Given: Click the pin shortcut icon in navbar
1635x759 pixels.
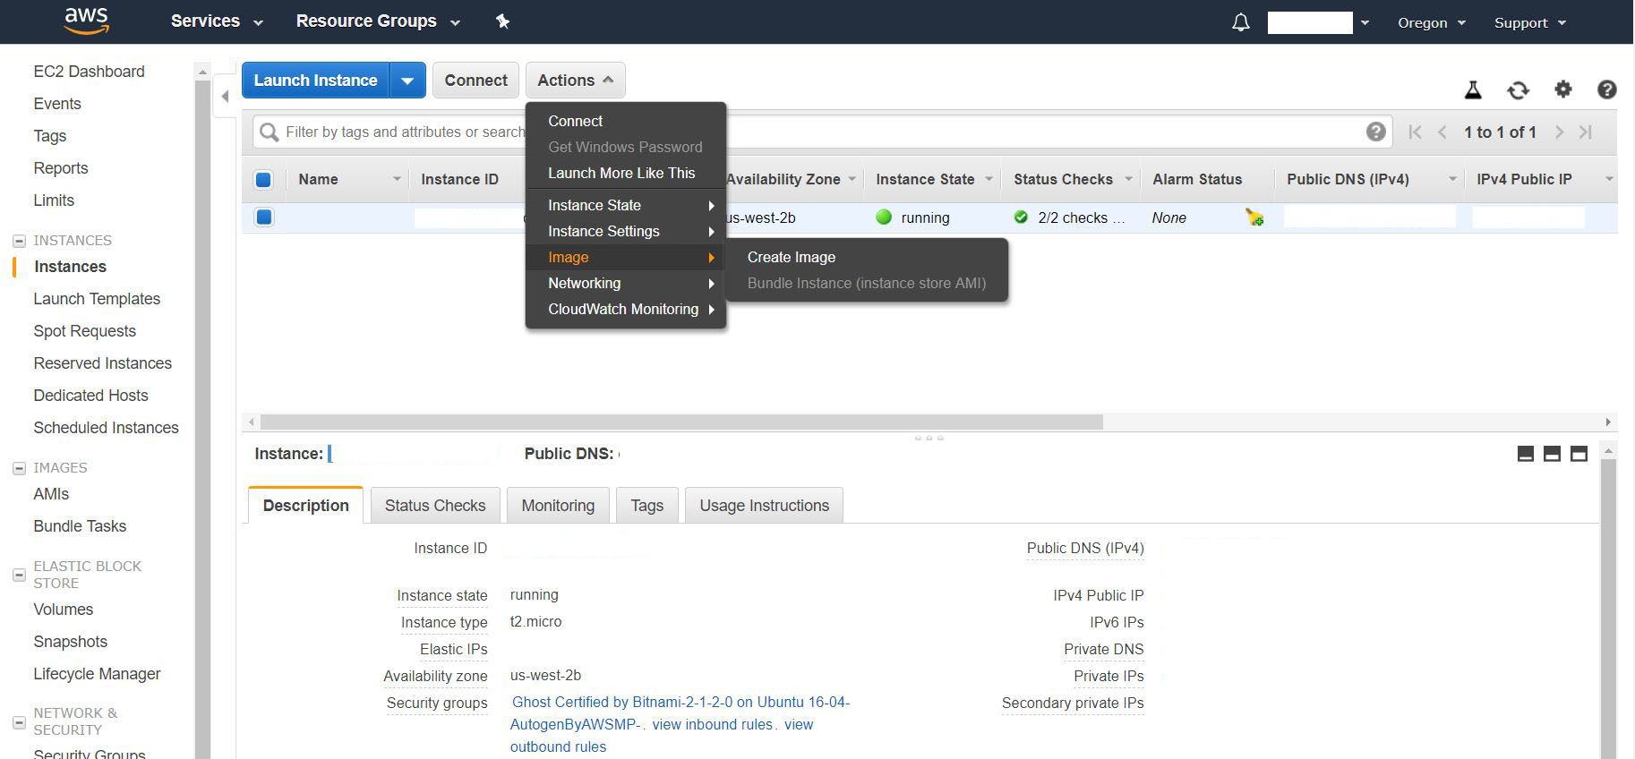Looking at the screenshot, I should coord(502,21).
